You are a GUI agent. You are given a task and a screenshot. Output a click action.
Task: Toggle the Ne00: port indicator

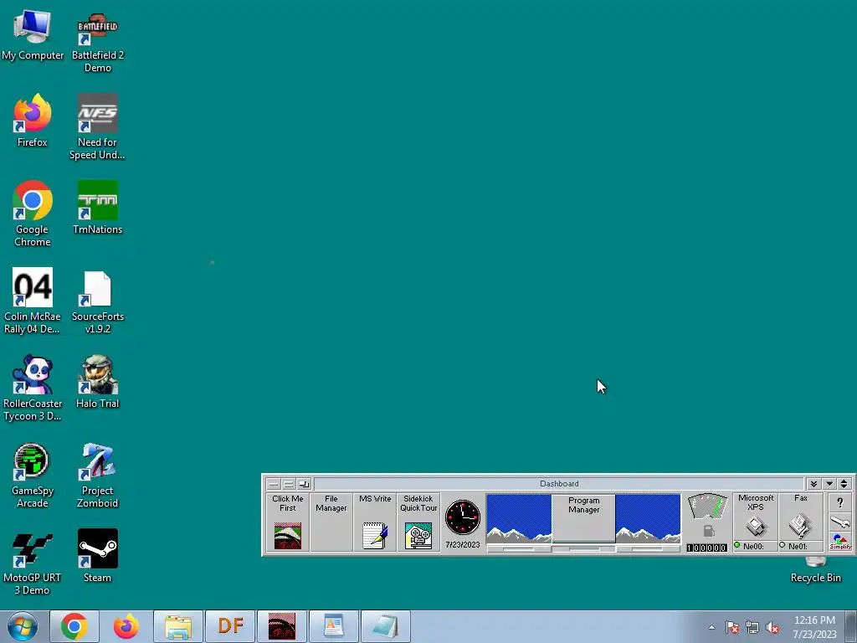(737, 545)
